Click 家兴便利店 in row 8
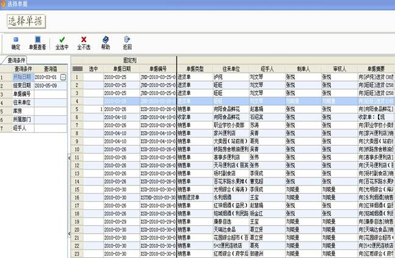This screenshot has height=258, width=395. [225, 134]
